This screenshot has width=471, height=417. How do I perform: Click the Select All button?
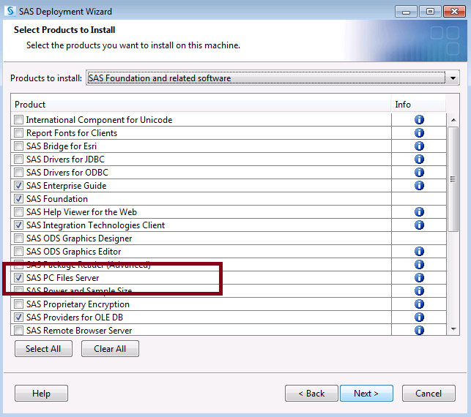[43, 349]
